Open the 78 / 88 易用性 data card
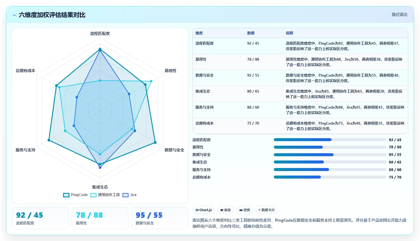The height and width of the screenshot is (241, 420). click(x=100, y=218)
